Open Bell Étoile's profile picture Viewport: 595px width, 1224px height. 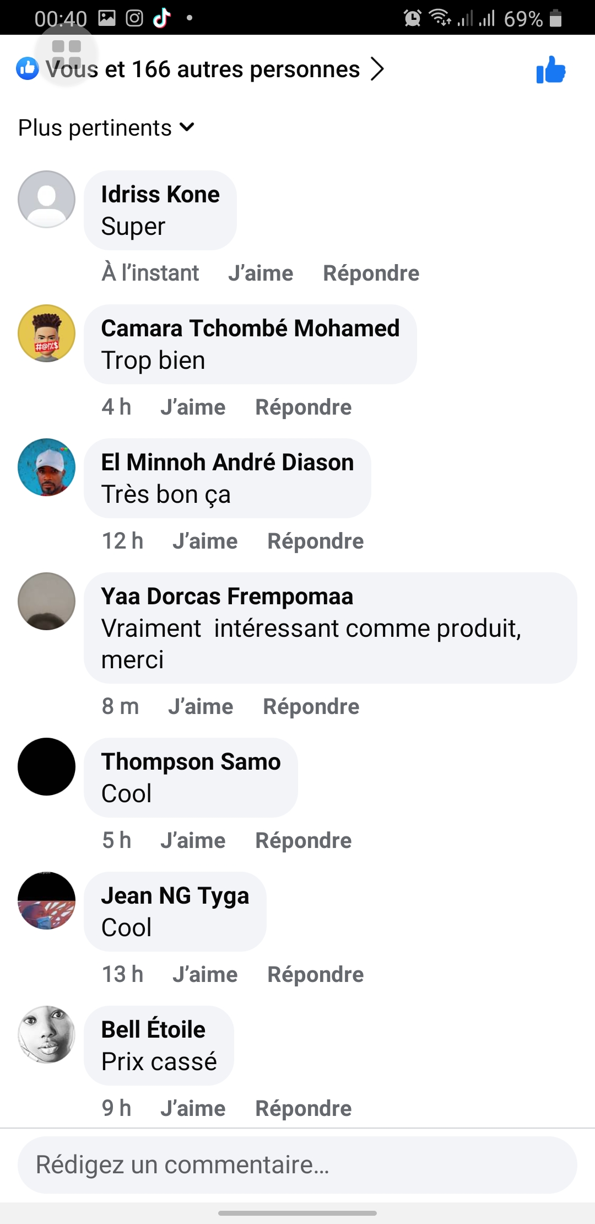[47, 1034]
